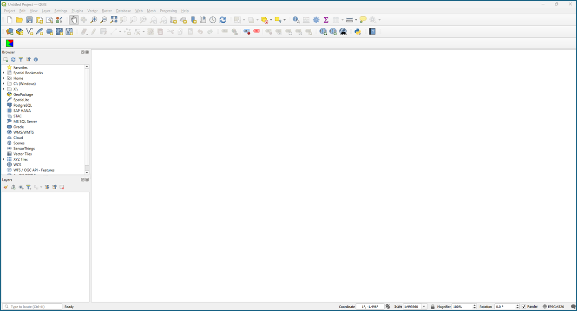Toggle the Render checkbox
The height and width of the screenshot is (311, 577).
click(524, 306)
